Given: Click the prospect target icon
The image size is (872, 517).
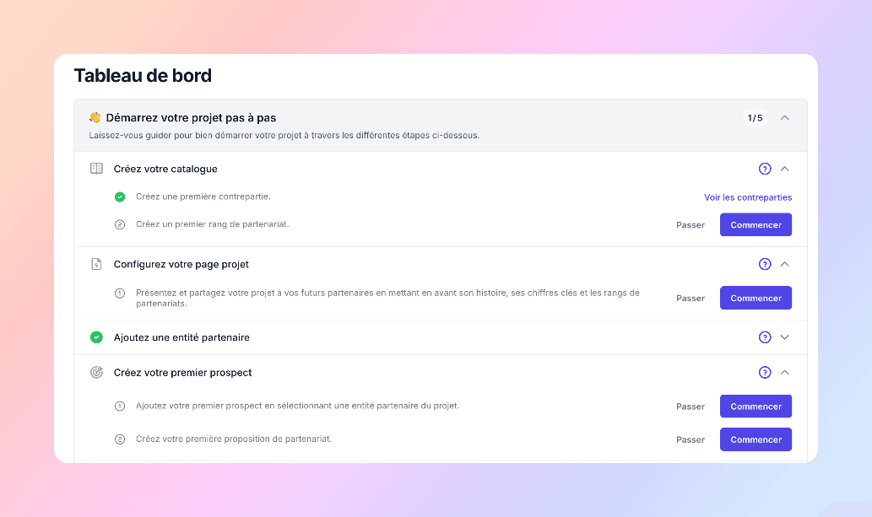Looking at the screenshot, I should pos(97,373).
